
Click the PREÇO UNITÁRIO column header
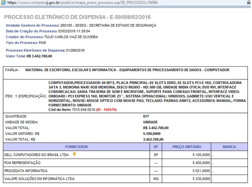click(187, 147)
